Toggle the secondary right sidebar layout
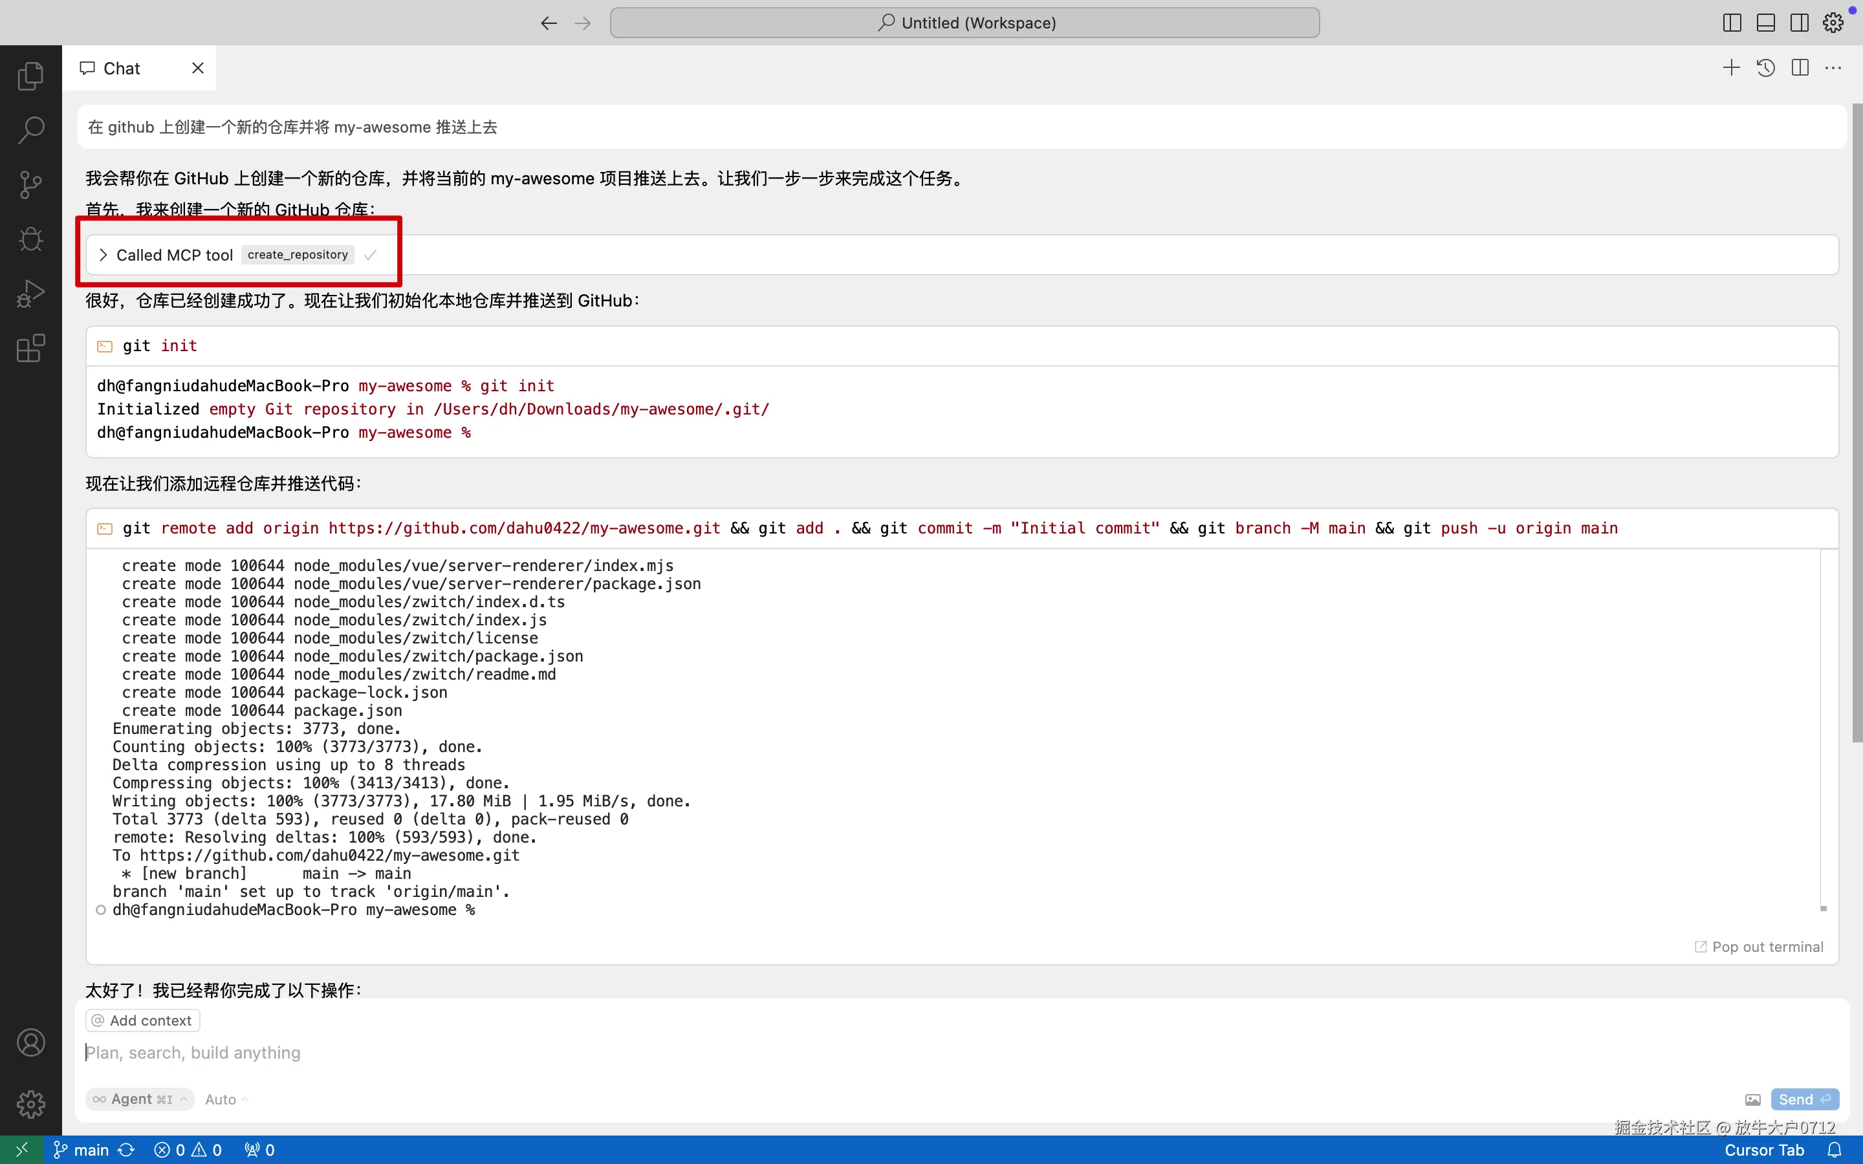Image resolution: width=1863 pixels, height=1164 pixels. tap(1800, 23)
